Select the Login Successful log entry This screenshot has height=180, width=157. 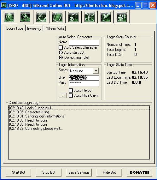[x=79, y=108]
